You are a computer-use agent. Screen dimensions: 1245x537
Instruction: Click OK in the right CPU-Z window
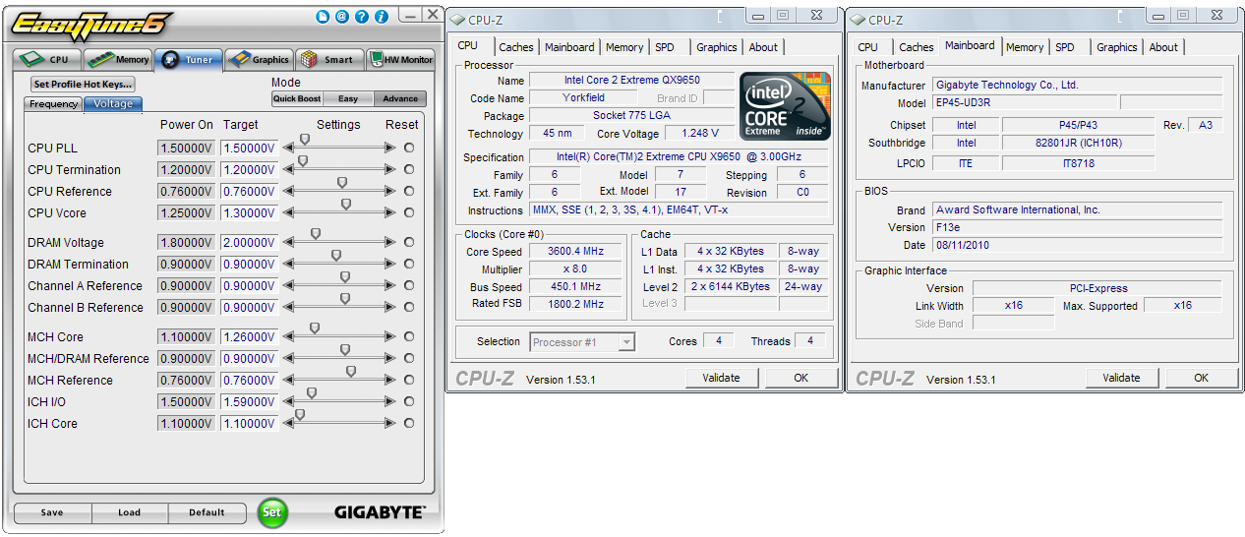pyautogui.click(x=1202, y=378)
